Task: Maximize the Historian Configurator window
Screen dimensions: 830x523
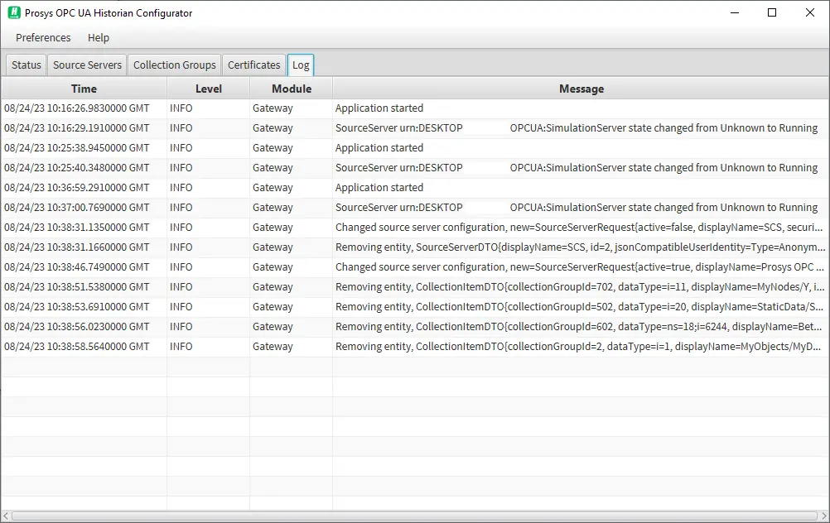Action: [772, 13]
